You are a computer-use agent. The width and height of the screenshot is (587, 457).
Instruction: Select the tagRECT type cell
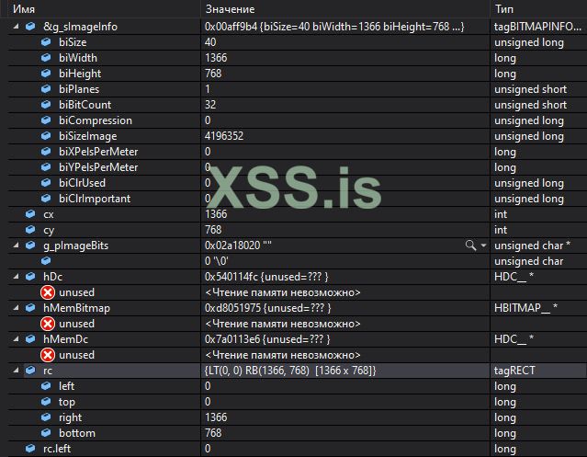(x=514, y=371)
